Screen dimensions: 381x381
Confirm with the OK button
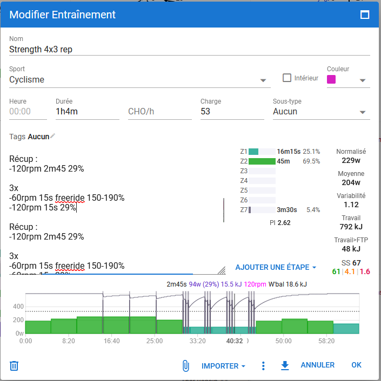(356, 365)
